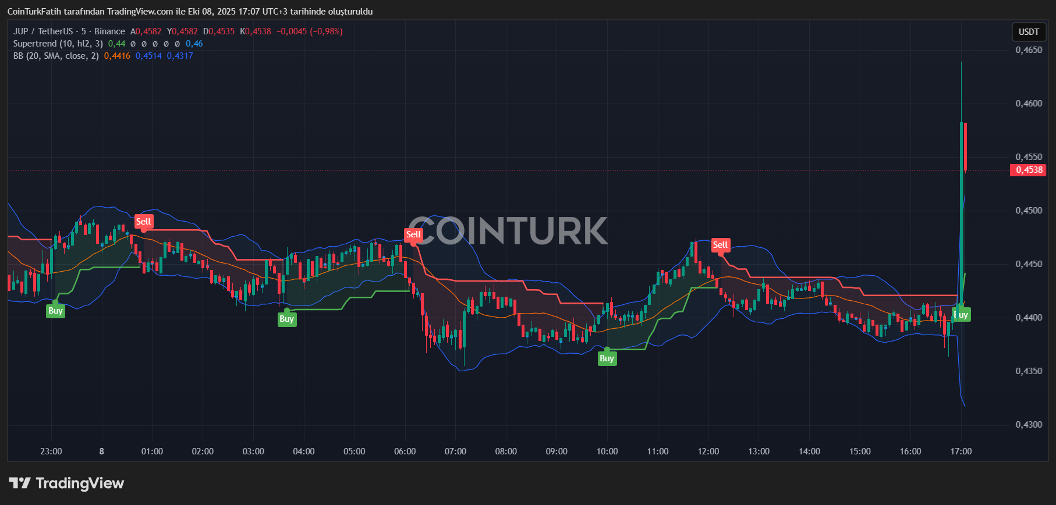The width and height of the screenshot is (1056, 505).
Task: Click the 07:00 label on the time axis
Action: click(455, 451)
